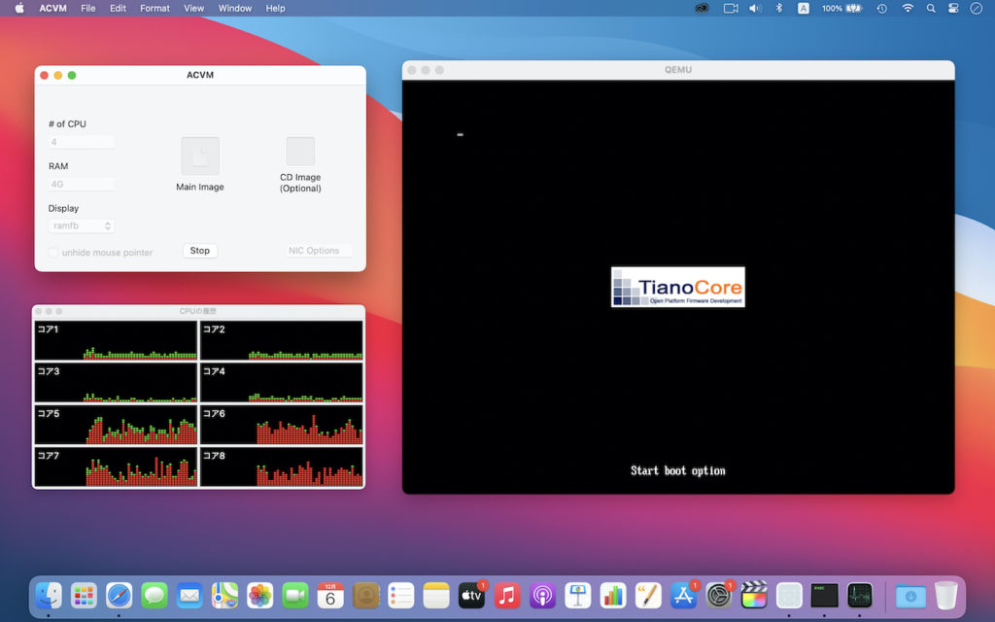Open the Display ramfb dropdown
Image resolution: width=995 pixels, height=622 pixels.
coord(82,225)
